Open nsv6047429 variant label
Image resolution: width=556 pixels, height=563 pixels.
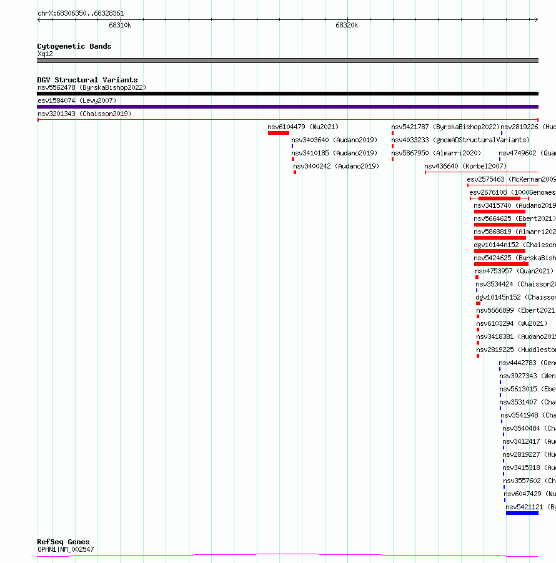(530, 494)
